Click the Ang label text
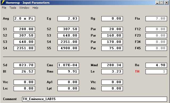Screen dimensions: 170x103 [x=6, y=19]
